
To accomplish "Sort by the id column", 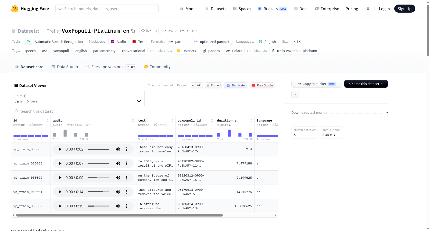I will click(48, 120).
